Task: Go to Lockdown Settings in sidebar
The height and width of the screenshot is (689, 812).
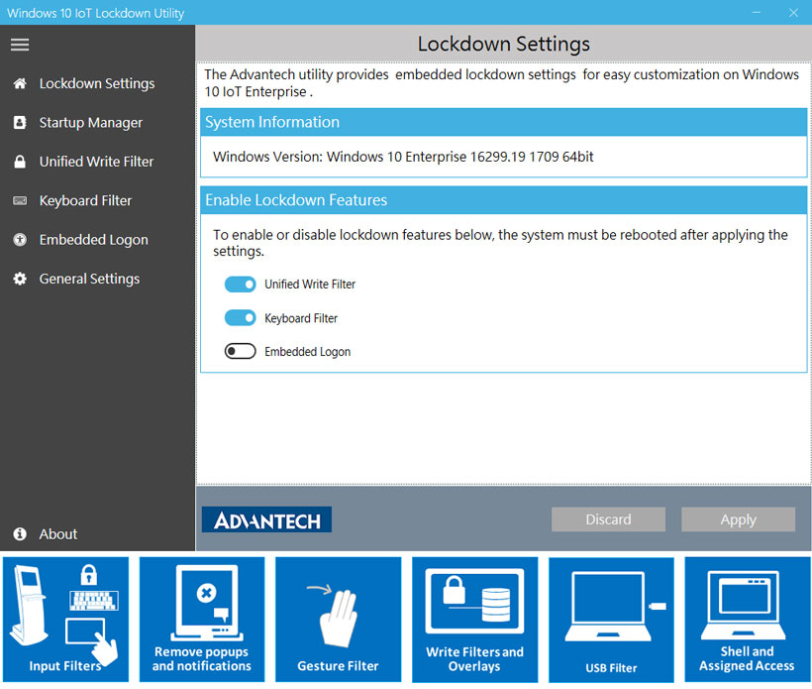Action: (97, 83)
